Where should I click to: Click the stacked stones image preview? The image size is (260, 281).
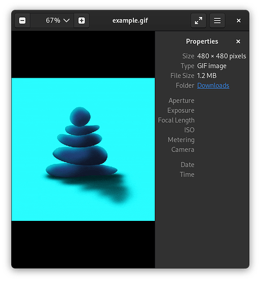[x=83, y=149]
